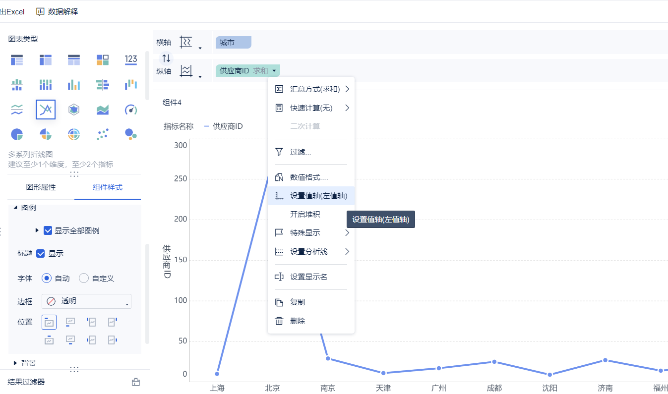Choose 开启堆积 from the context menu
This screenshot has height=394, width=668.
pyautogui.click(x=311, y=214)
